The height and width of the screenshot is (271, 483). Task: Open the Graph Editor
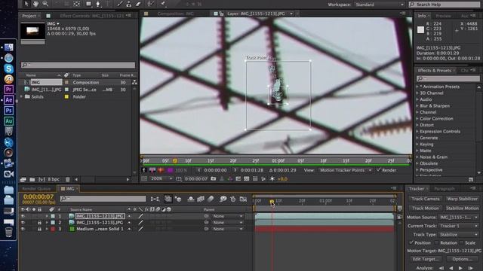pyautogui.click(x=243, y=199)
